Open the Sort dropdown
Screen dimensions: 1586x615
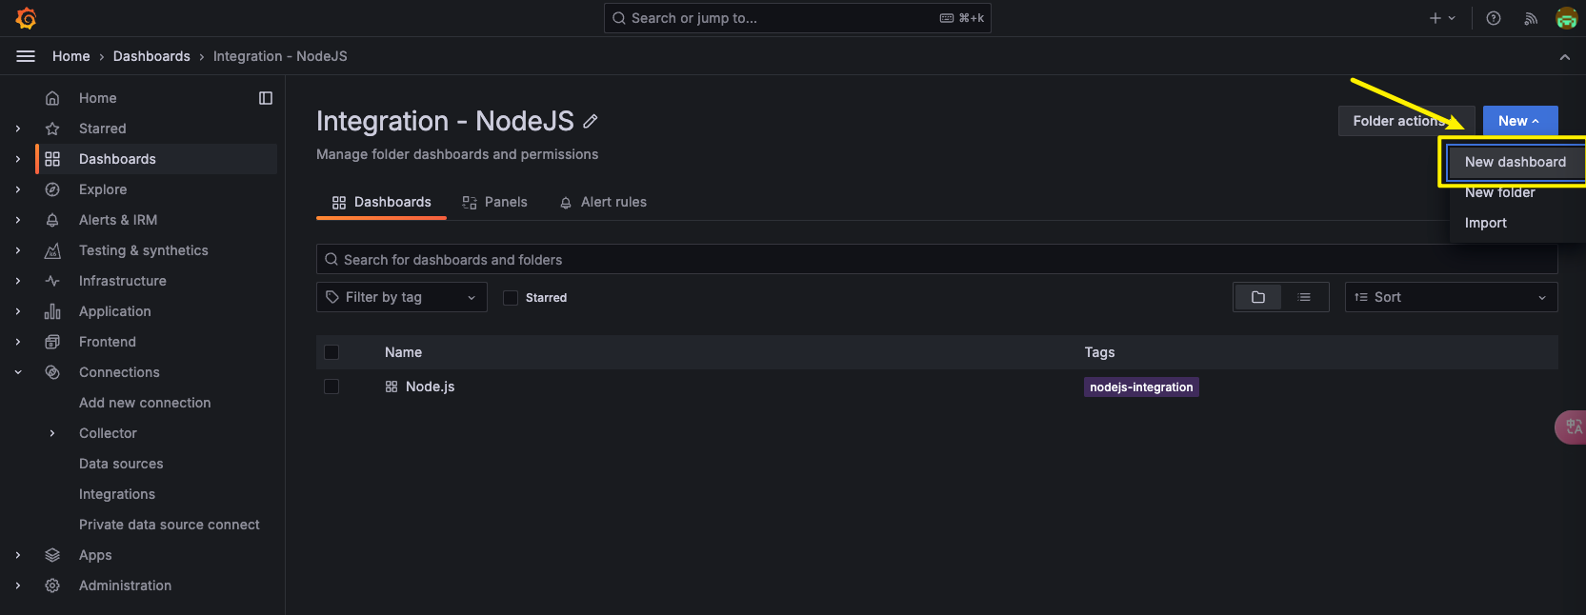point(1451,297)
